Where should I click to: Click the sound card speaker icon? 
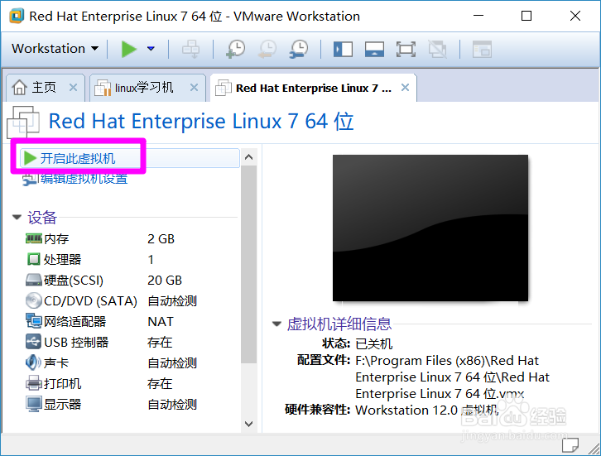point(33,362)
